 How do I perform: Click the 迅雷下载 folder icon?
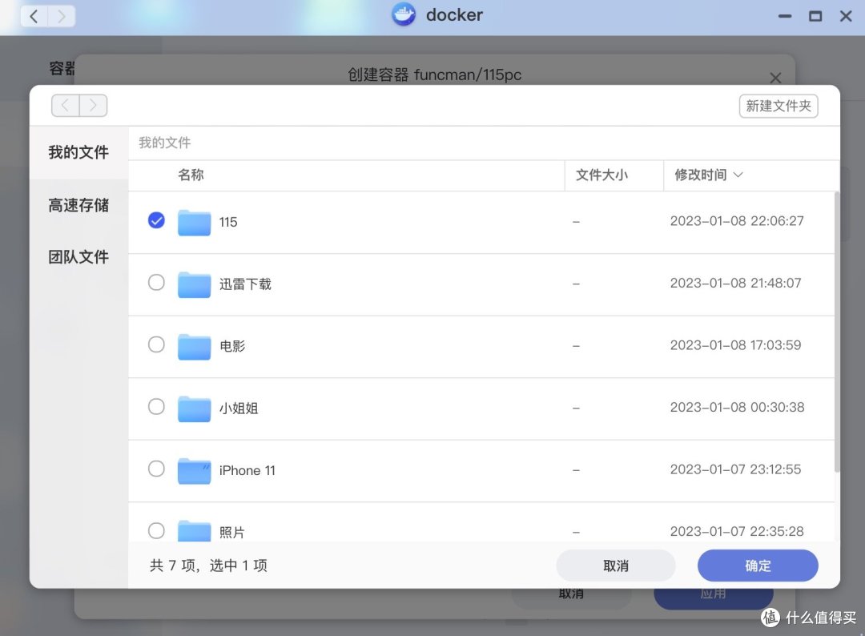tap(193, 284)
